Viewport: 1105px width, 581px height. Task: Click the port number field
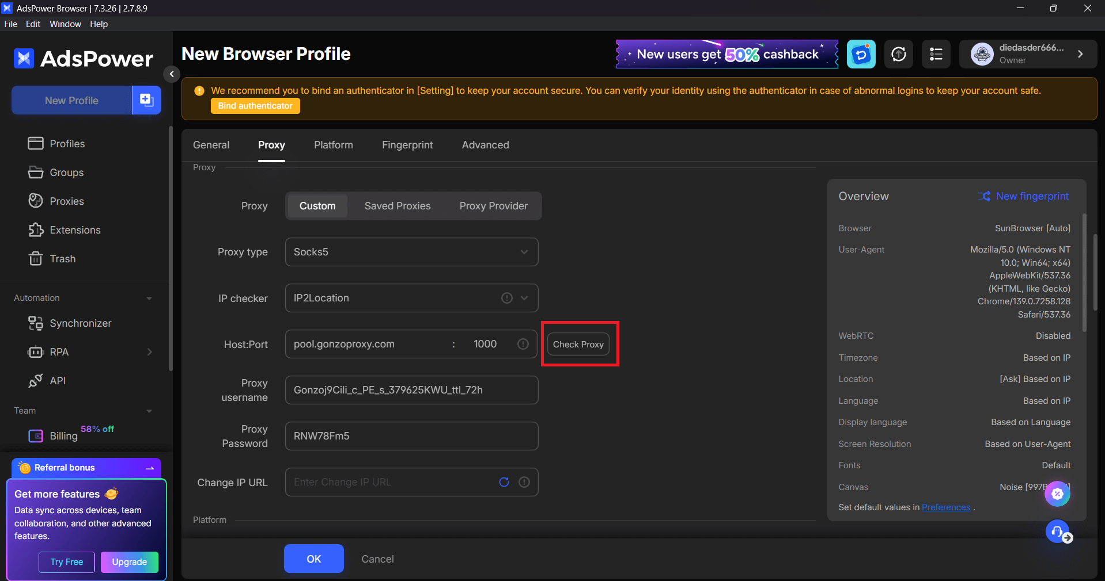485,344
